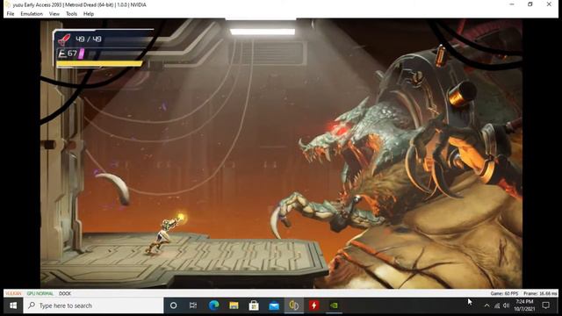Open the View menu
The image size is (562, 316).
pos(54,14)
